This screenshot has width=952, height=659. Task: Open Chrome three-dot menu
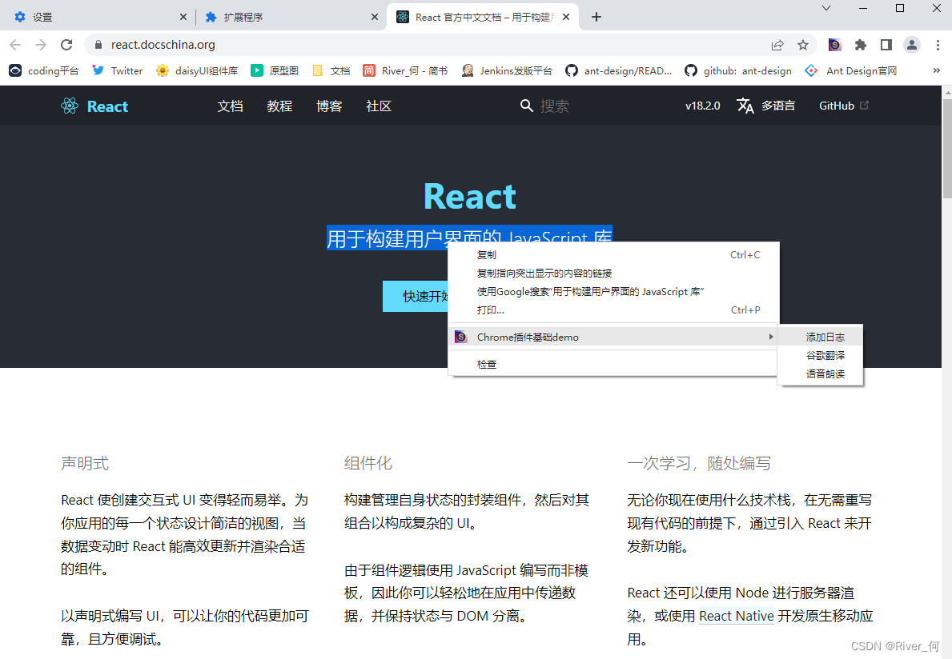[938, 45]
